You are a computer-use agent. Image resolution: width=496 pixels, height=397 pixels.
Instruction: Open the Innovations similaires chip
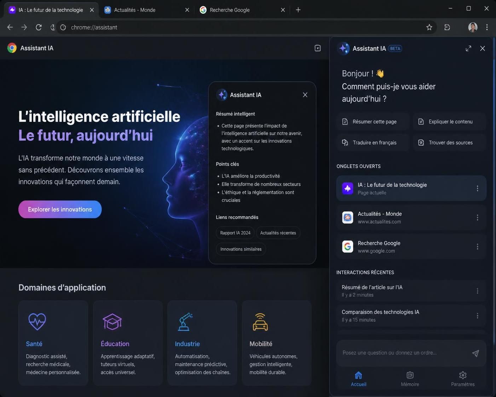[x=241, y=249]
